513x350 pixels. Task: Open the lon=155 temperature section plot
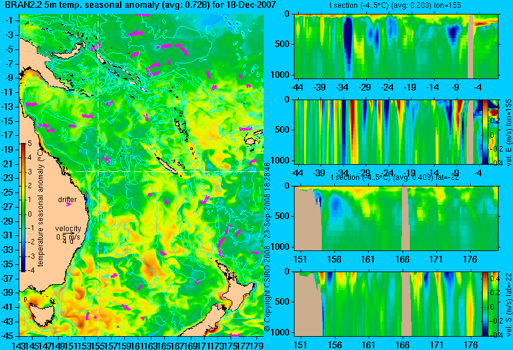coord(396,46)
